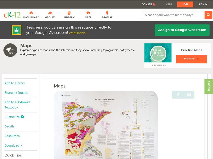Click Assign to Google Classroom button

tap(182, 30)
